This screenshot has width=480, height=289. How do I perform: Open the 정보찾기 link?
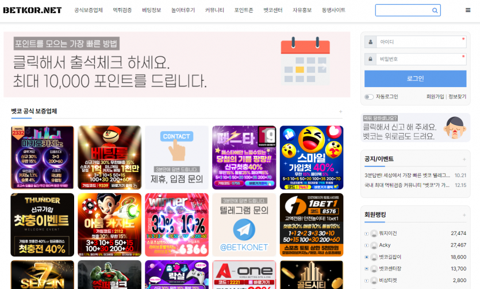[458, 96]
